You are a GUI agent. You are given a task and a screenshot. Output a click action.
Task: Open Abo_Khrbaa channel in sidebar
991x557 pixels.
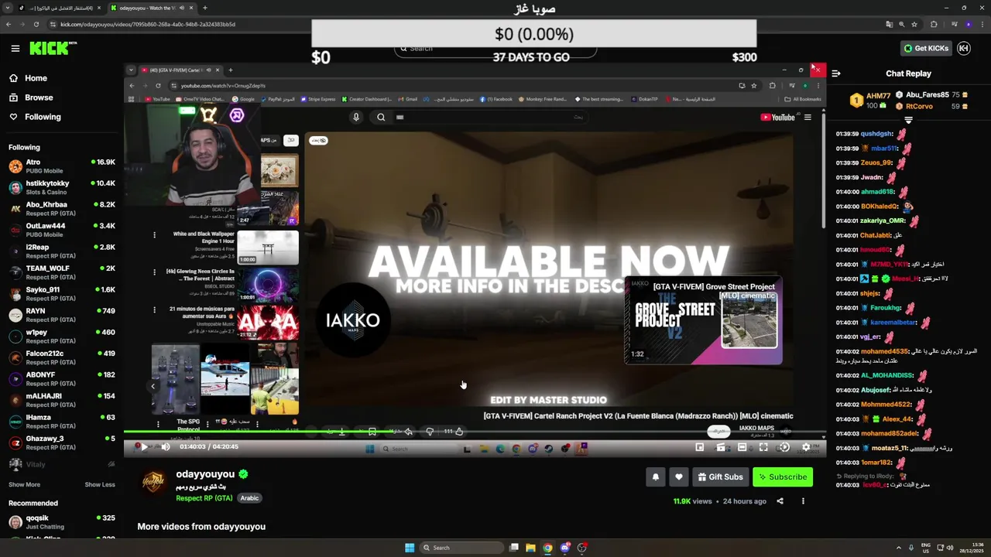pos(61,209)
